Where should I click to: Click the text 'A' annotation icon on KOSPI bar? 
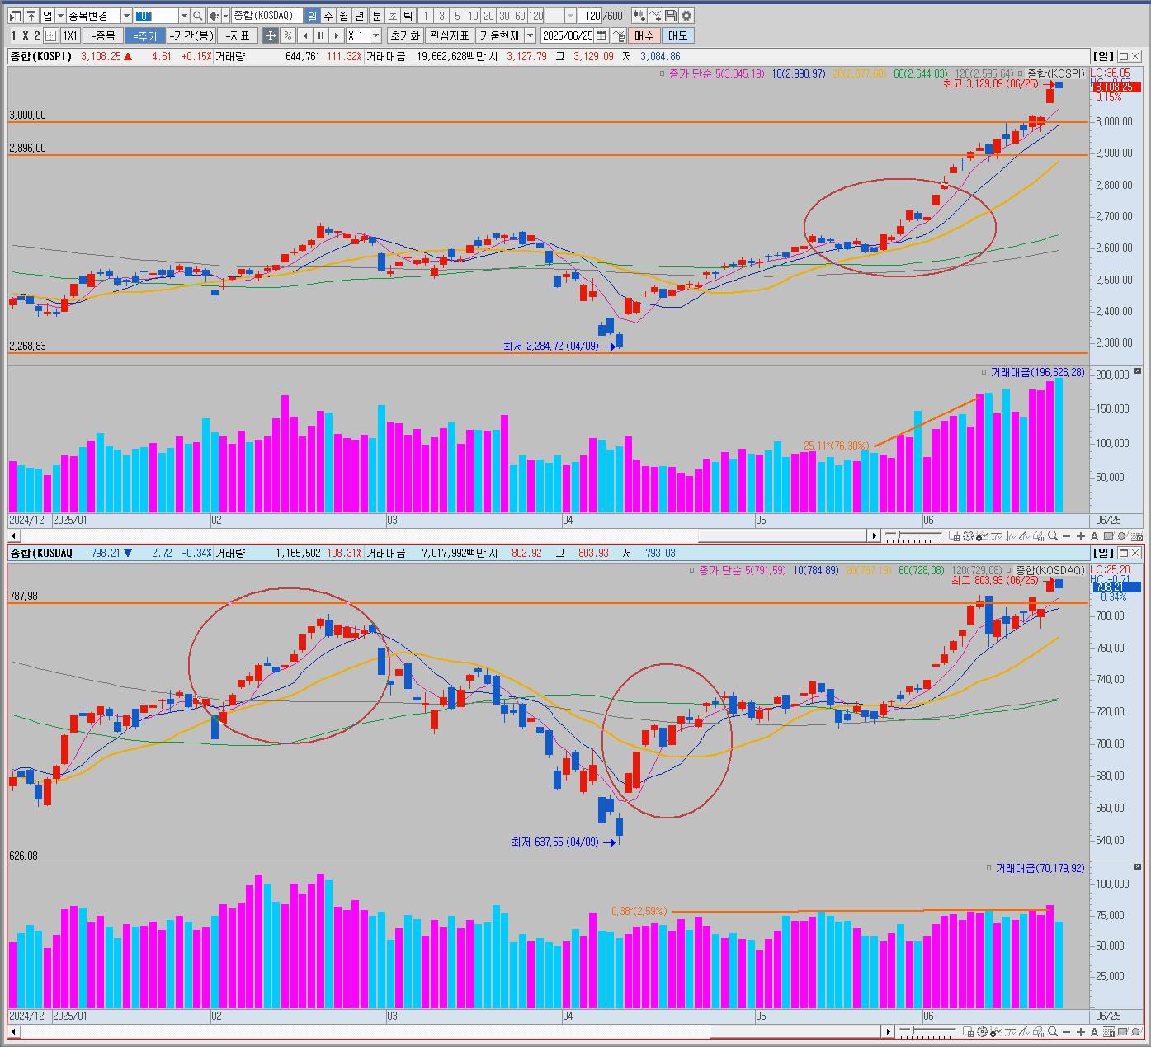click(1094, 536)
